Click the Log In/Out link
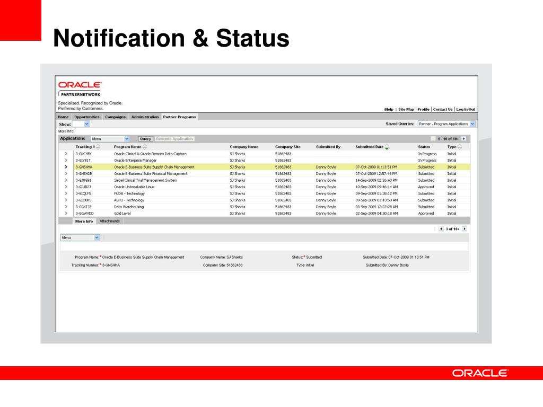The image size is (543, 407). (x=466, y=109)
